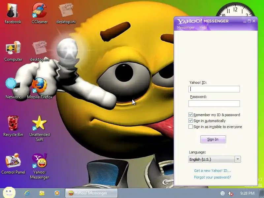Image resolution: width=264 pixels, height=198 pixels.
Task: Click Get a new Yahoo! ID link
Action: point(213,171)
